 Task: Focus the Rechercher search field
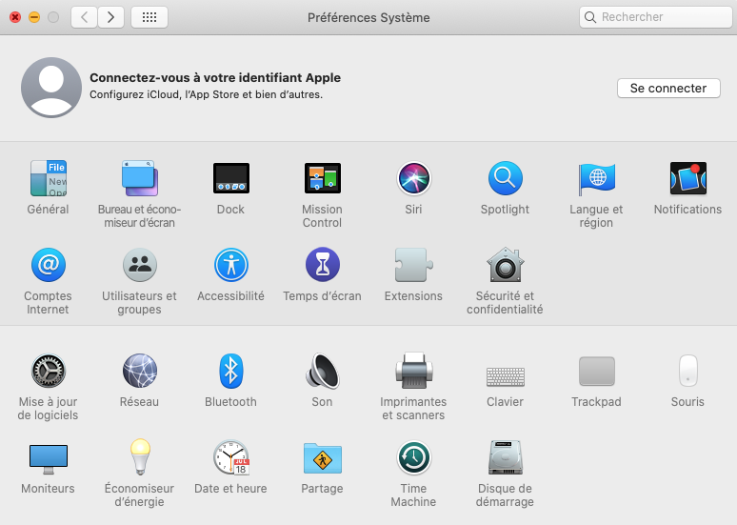coord(656,17)
